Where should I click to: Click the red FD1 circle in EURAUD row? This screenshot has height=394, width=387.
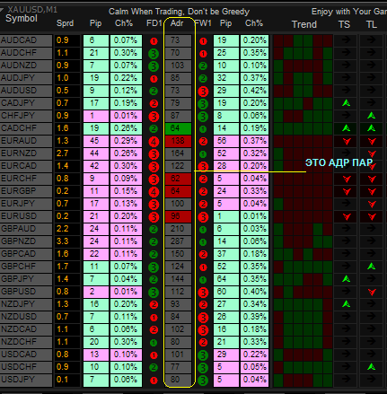(x=154, y=141)
